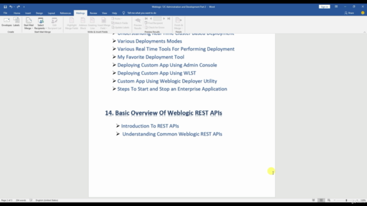Go to the next record arrow
Image resolution: width=367 pixels, height=206 pixels.
[x=164, y=18]
